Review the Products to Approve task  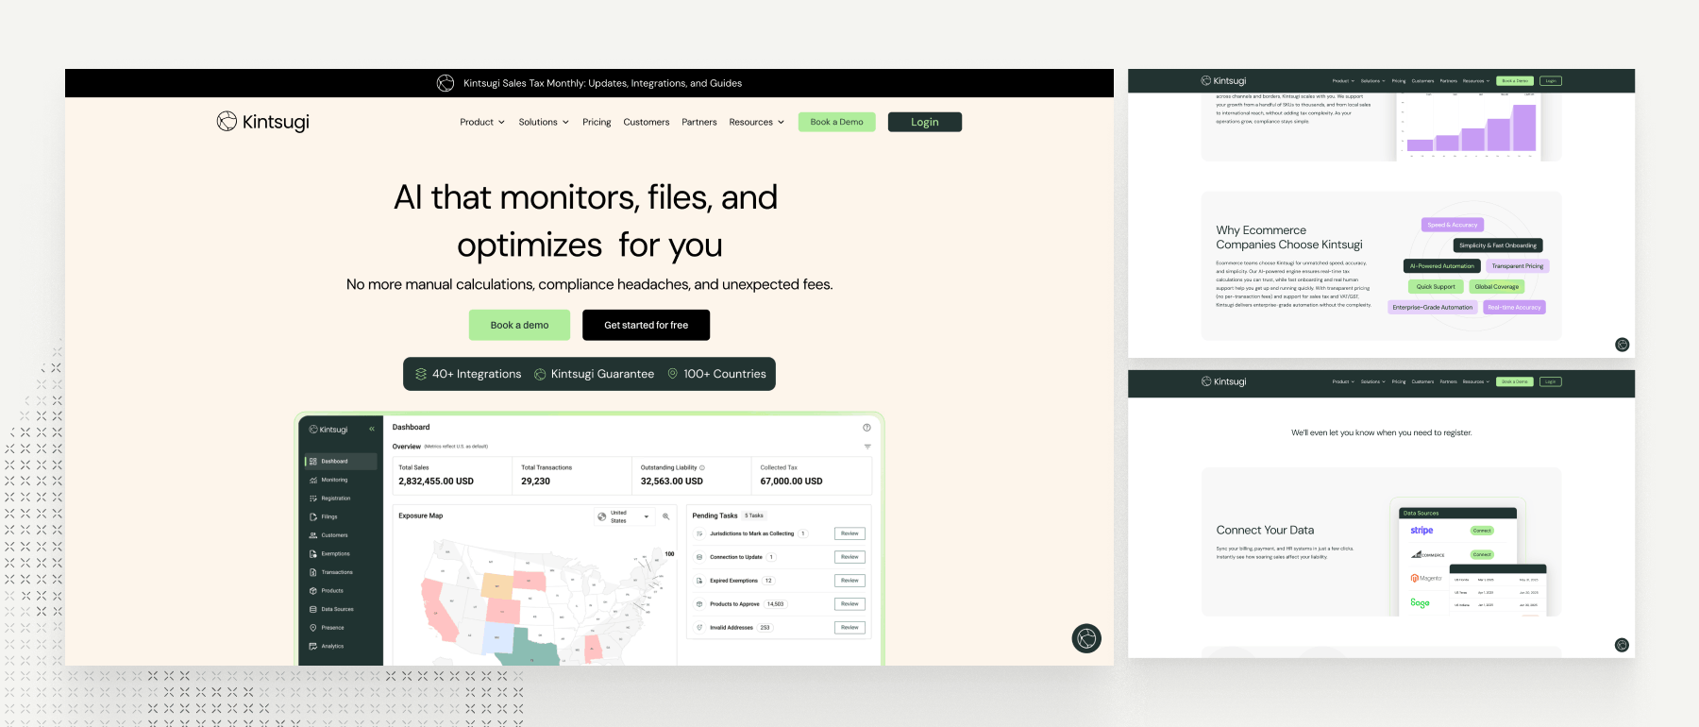pyautogui.click(x=850, y=604)
